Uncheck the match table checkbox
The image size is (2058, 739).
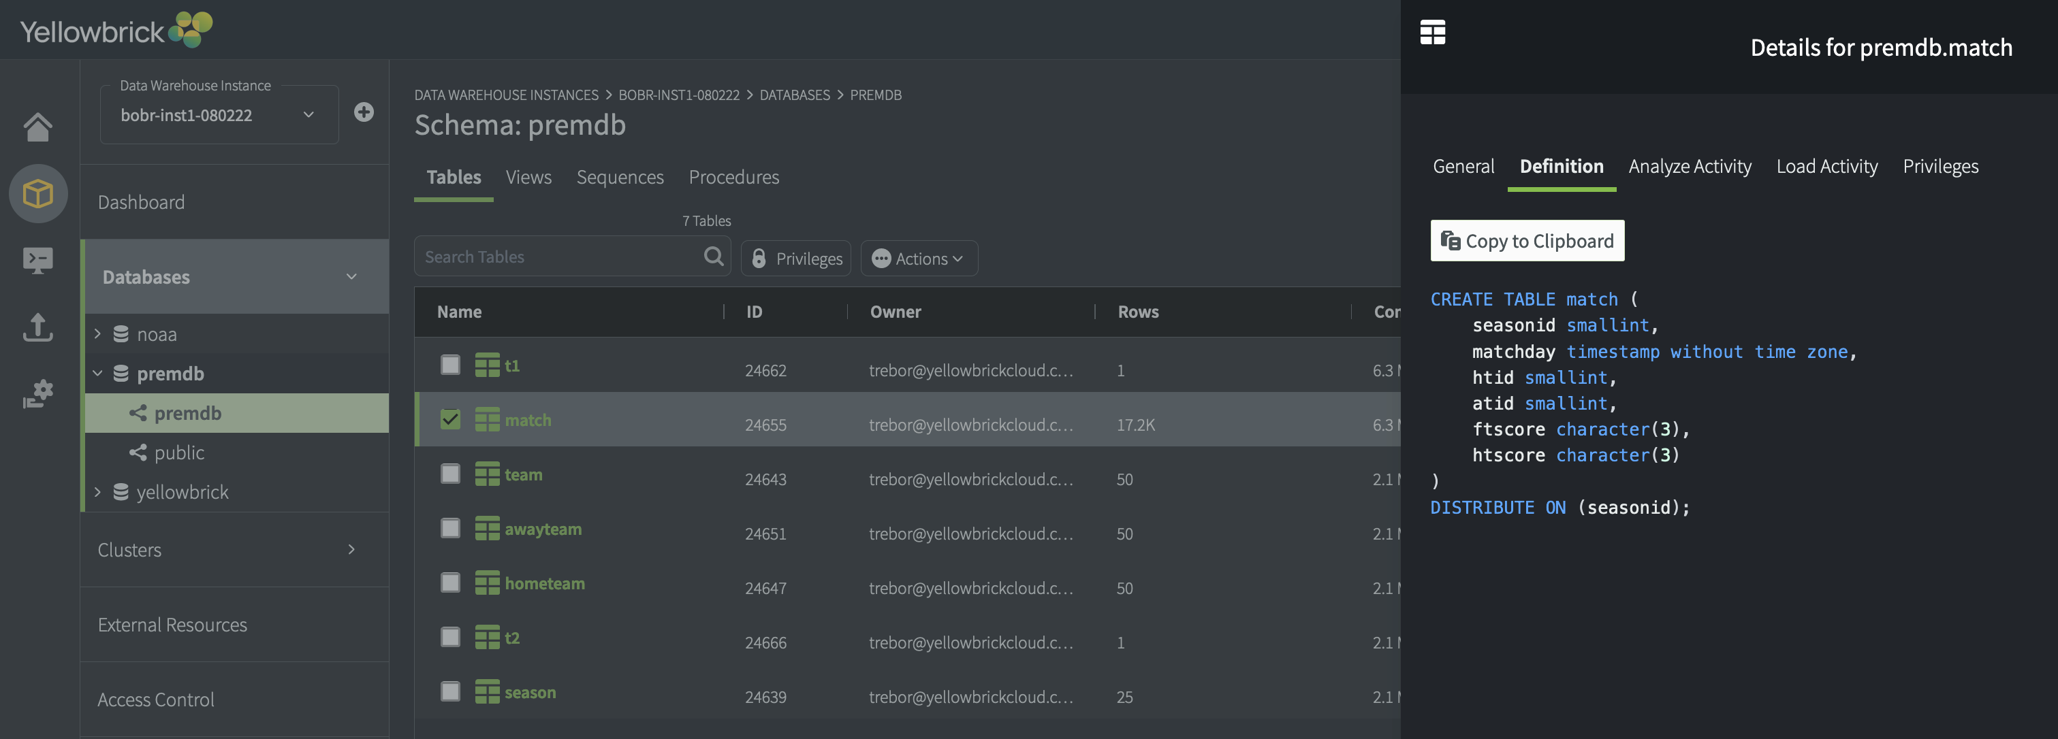pos(451,420)
